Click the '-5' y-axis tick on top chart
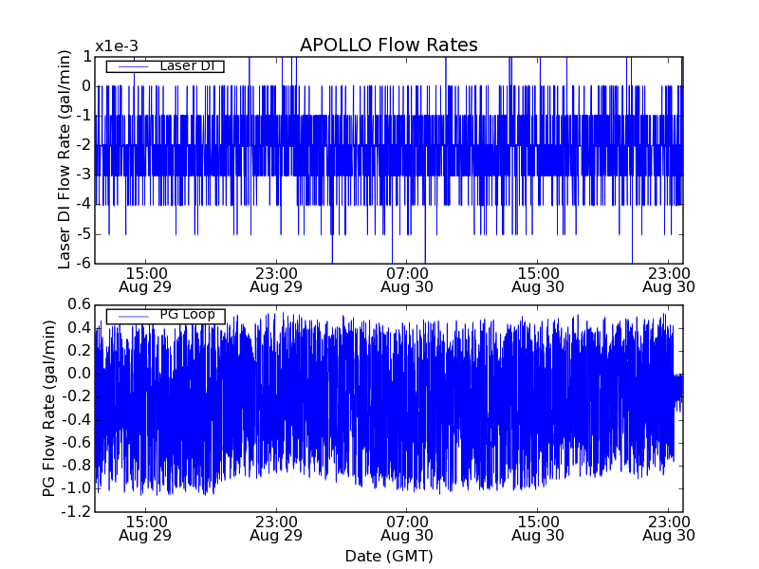The height and width of the screenshot is (569, 759). (83, 234)
